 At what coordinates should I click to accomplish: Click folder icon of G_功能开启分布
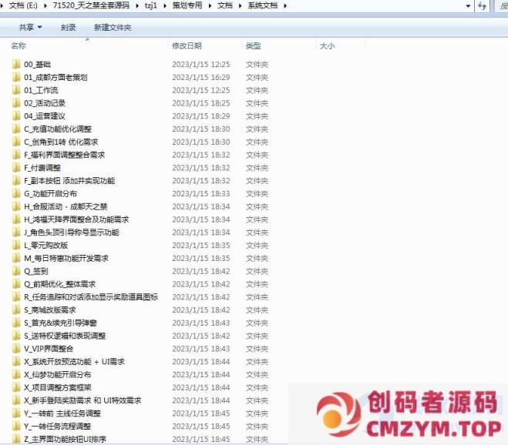[x=16, y=194]
